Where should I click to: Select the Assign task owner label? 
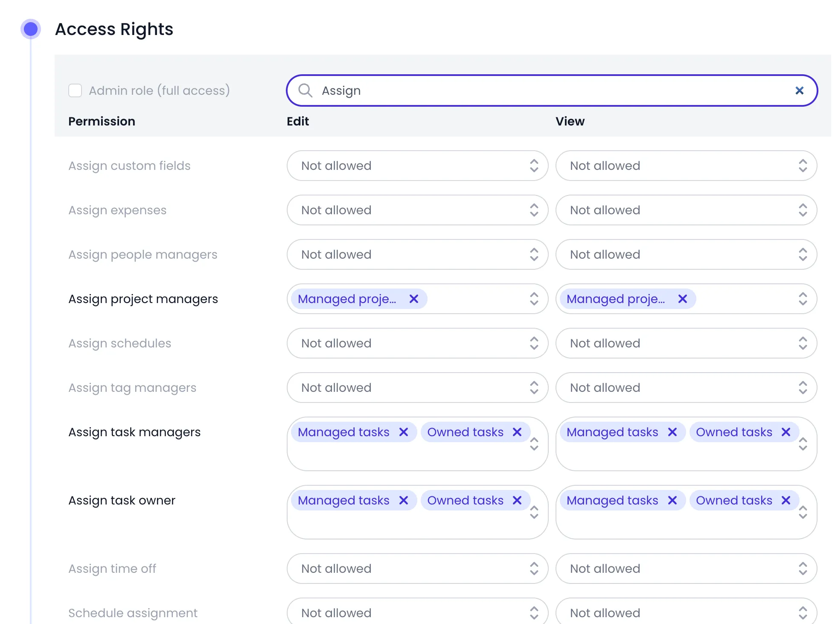122,500
